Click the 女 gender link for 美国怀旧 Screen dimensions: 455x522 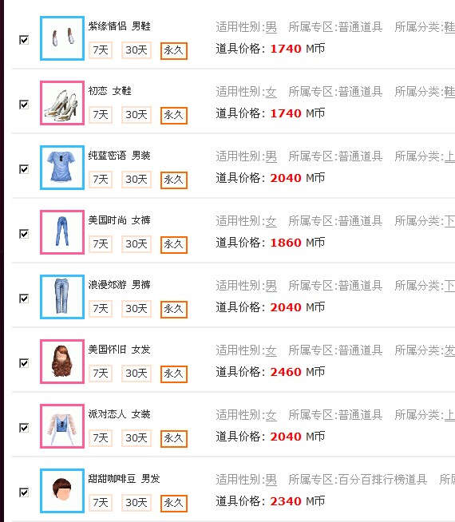(x=271, y=350)
